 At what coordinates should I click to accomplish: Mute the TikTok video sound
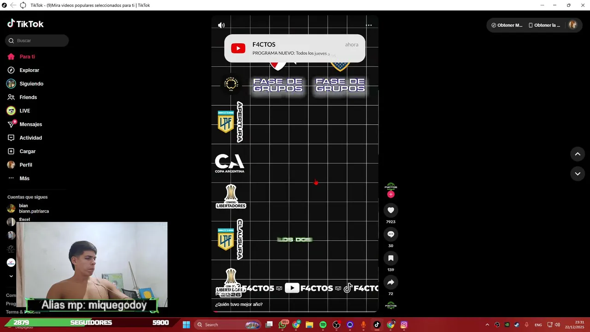tap(221, 25)
